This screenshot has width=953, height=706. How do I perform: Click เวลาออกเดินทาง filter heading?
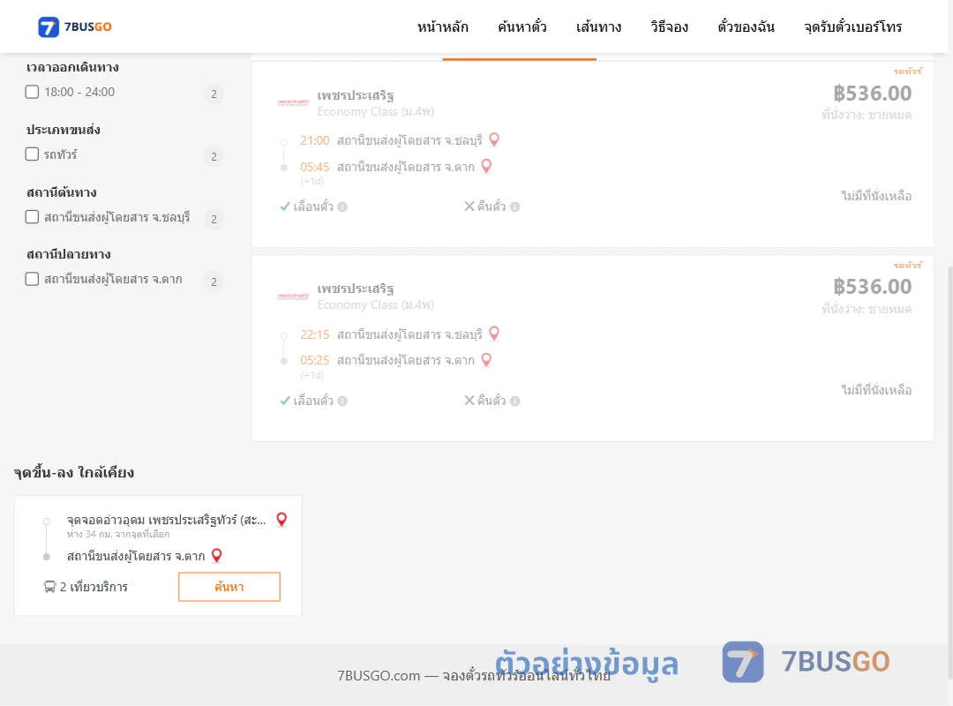click(x=72, y=67)
